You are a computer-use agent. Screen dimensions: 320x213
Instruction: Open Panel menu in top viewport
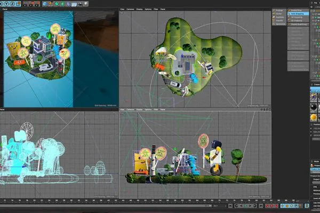tap(163, 9)
